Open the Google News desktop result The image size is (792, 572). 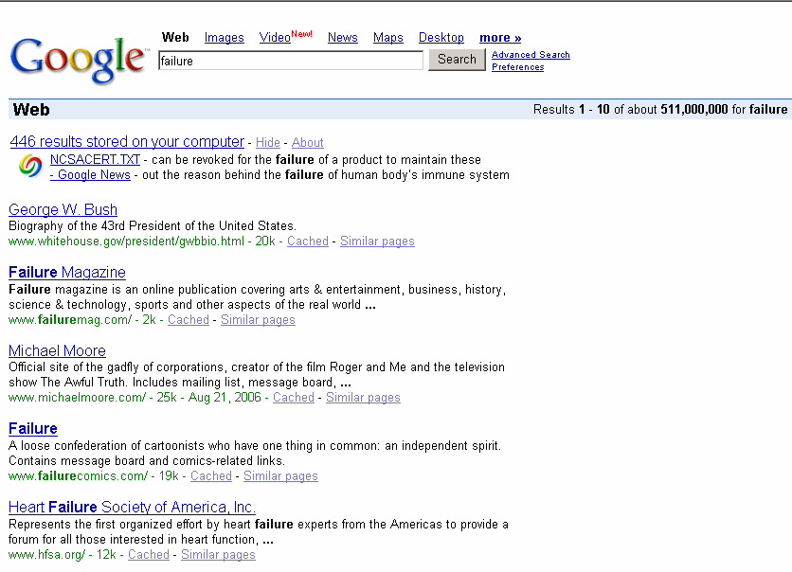pyautogui.click(x=90, y=174)
